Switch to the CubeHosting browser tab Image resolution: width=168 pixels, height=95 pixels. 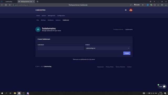9,2
